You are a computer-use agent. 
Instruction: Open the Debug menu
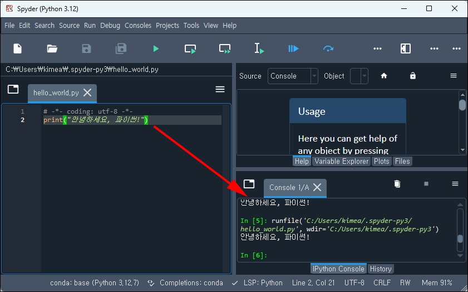click(110, 26)
